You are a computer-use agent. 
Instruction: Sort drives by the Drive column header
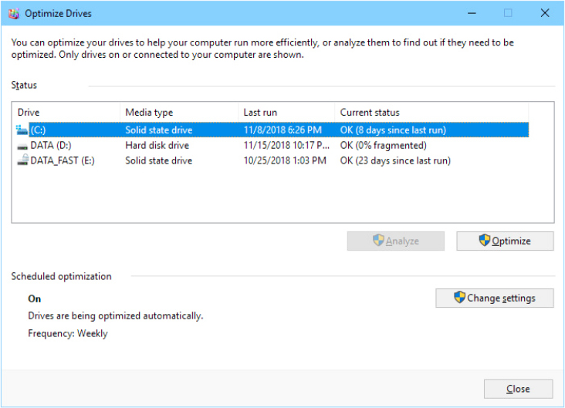66,113
